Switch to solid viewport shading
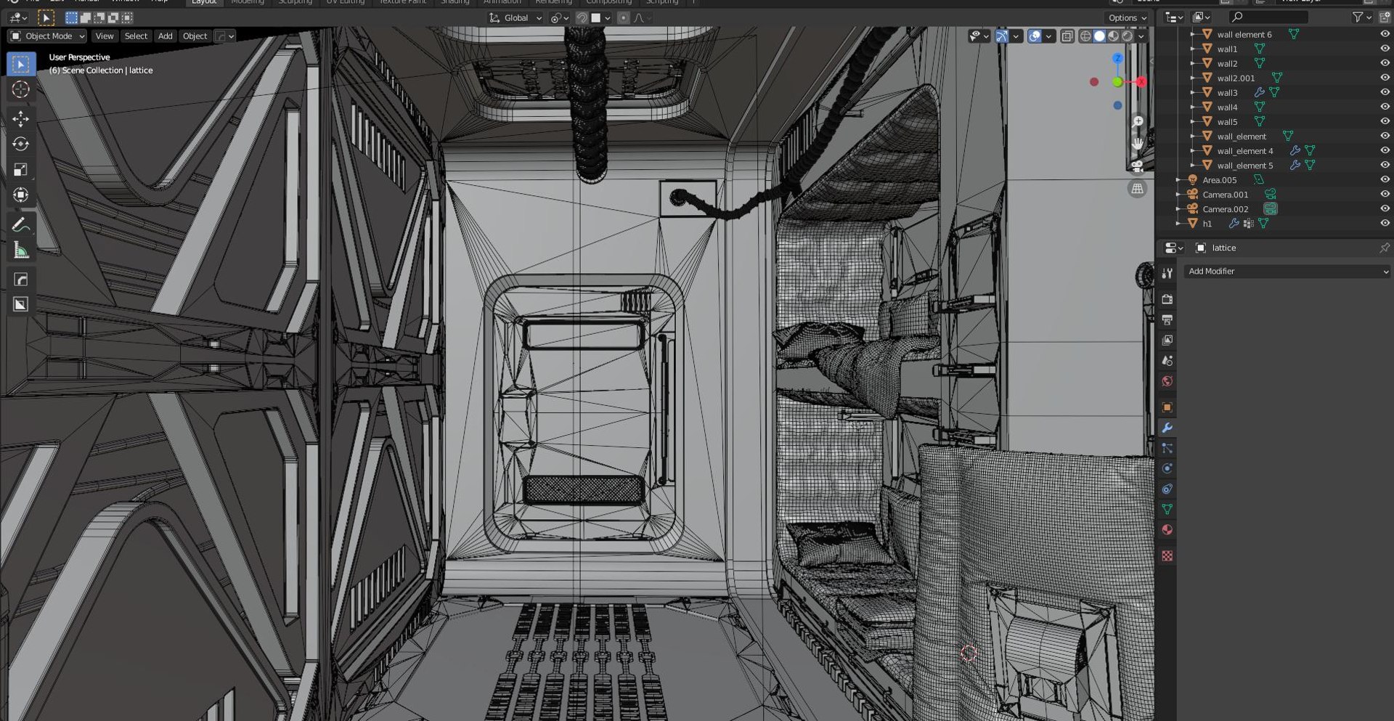 tap(1099, 36)
